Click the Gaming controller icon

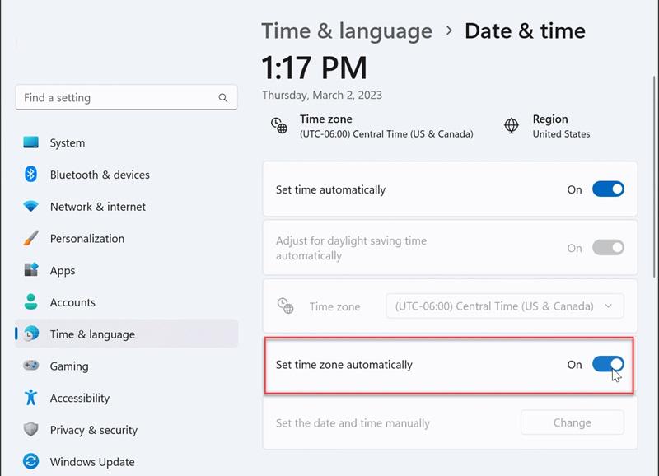31,366
